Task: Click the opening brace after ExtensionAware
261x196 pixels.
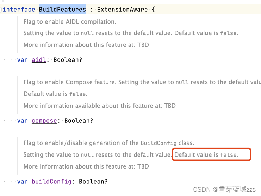Action: (x=153, y=9)
